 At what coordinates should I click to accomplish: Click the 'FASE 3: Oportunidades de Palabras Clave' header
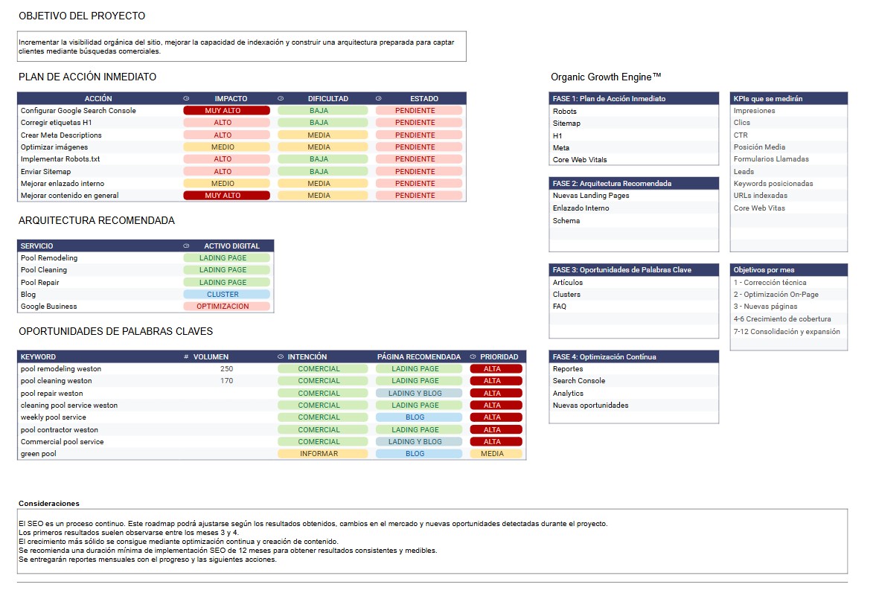coord(633,270)
